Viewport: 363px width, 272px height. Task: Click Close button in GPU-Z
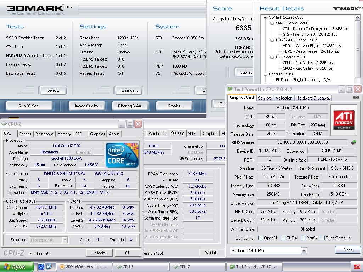point(348,250)
